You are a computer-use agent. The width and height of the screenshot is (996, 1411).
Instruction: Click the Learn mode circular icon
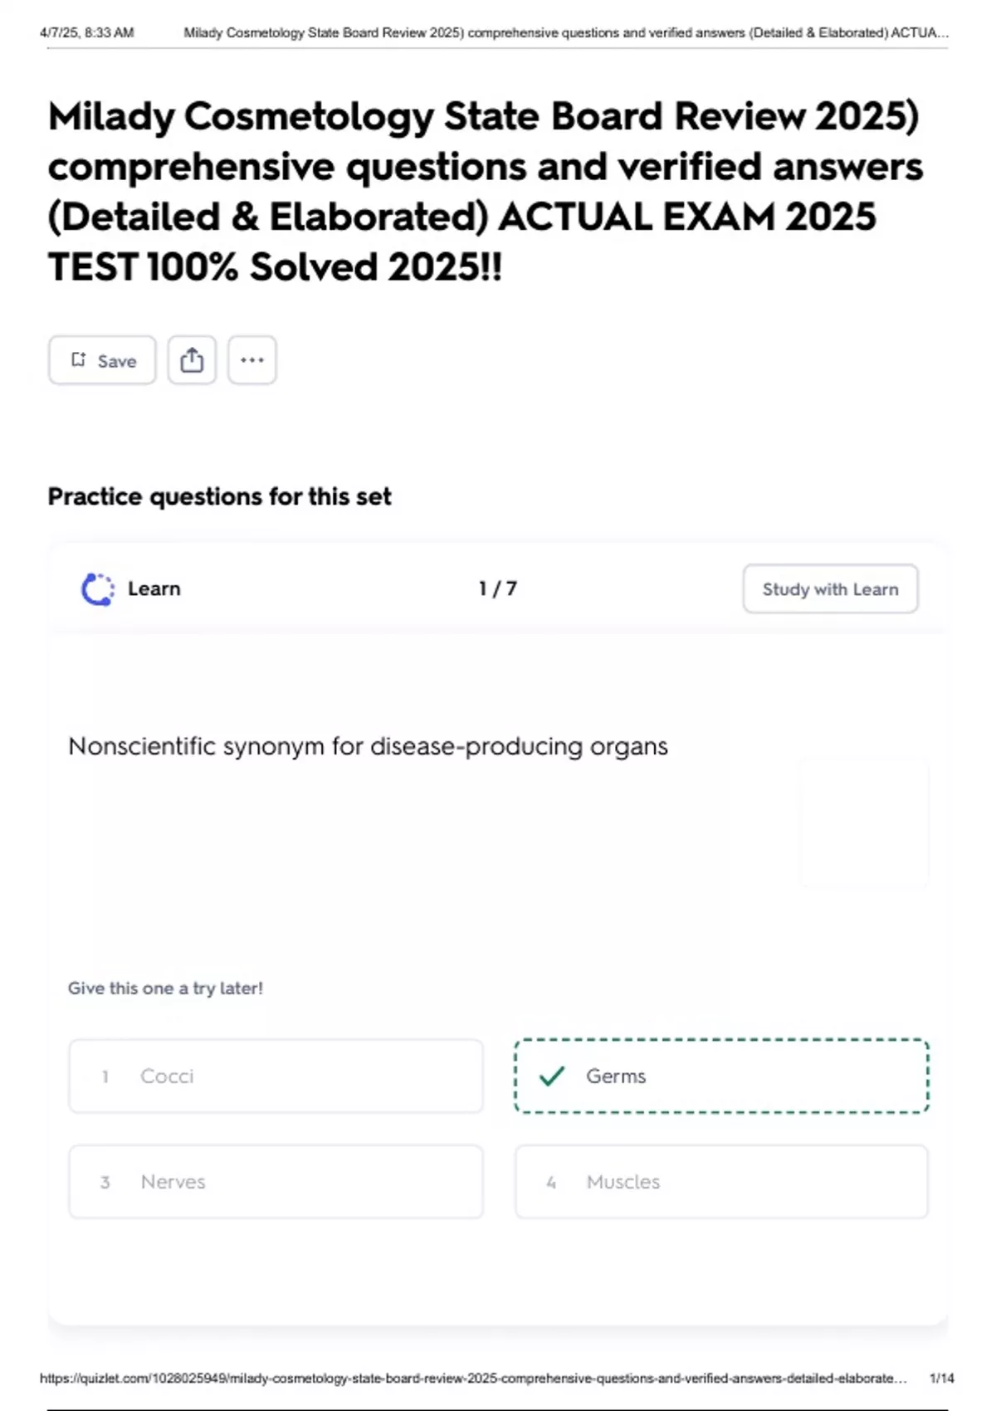[97, 589]
